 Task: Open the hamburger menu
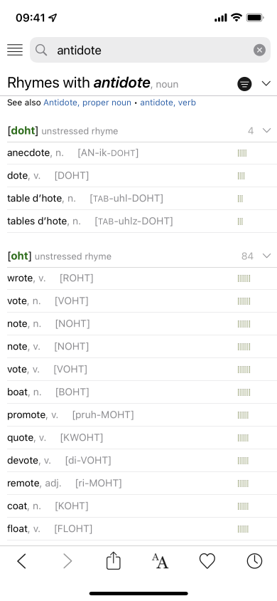(15, 50)
